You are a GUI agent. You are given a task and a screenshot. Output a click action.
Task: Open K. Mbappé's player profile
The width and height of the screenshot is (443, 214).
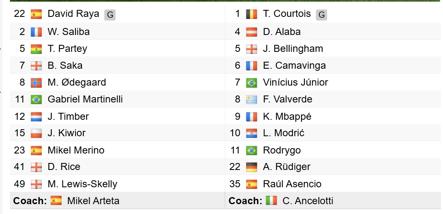click(287, 116)
